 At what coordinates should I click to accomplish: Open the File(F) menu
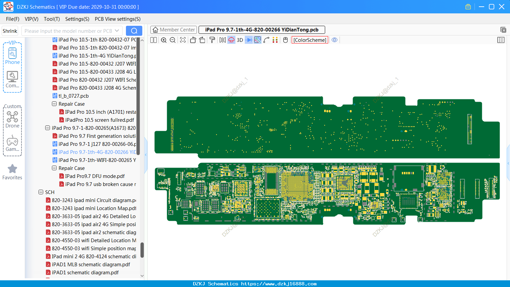click(x=13, y=19)
